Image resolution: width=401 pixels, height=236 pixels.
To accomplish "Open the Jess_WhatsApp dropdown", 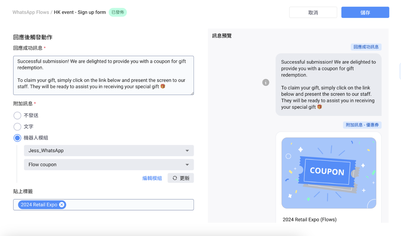I will pyautogui.click(x=109, y=151).
